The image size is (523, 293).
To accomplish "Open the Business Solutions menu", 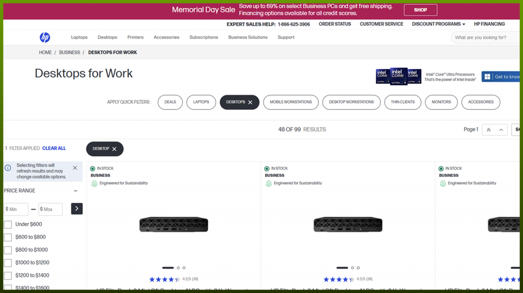I will pos(248,37).
